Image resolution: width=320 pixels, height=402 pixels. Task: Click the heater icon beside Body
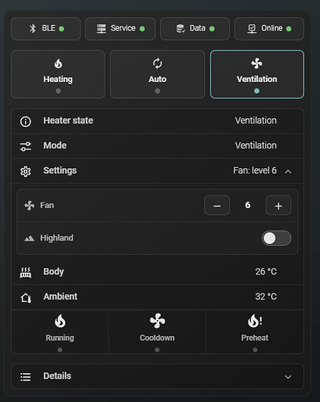[x=26, y=273]
